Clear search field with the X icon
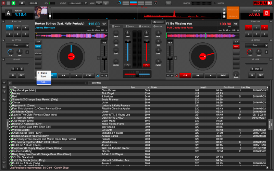The height and width of the screenshot is (171, 274). [x=85, y=83]
